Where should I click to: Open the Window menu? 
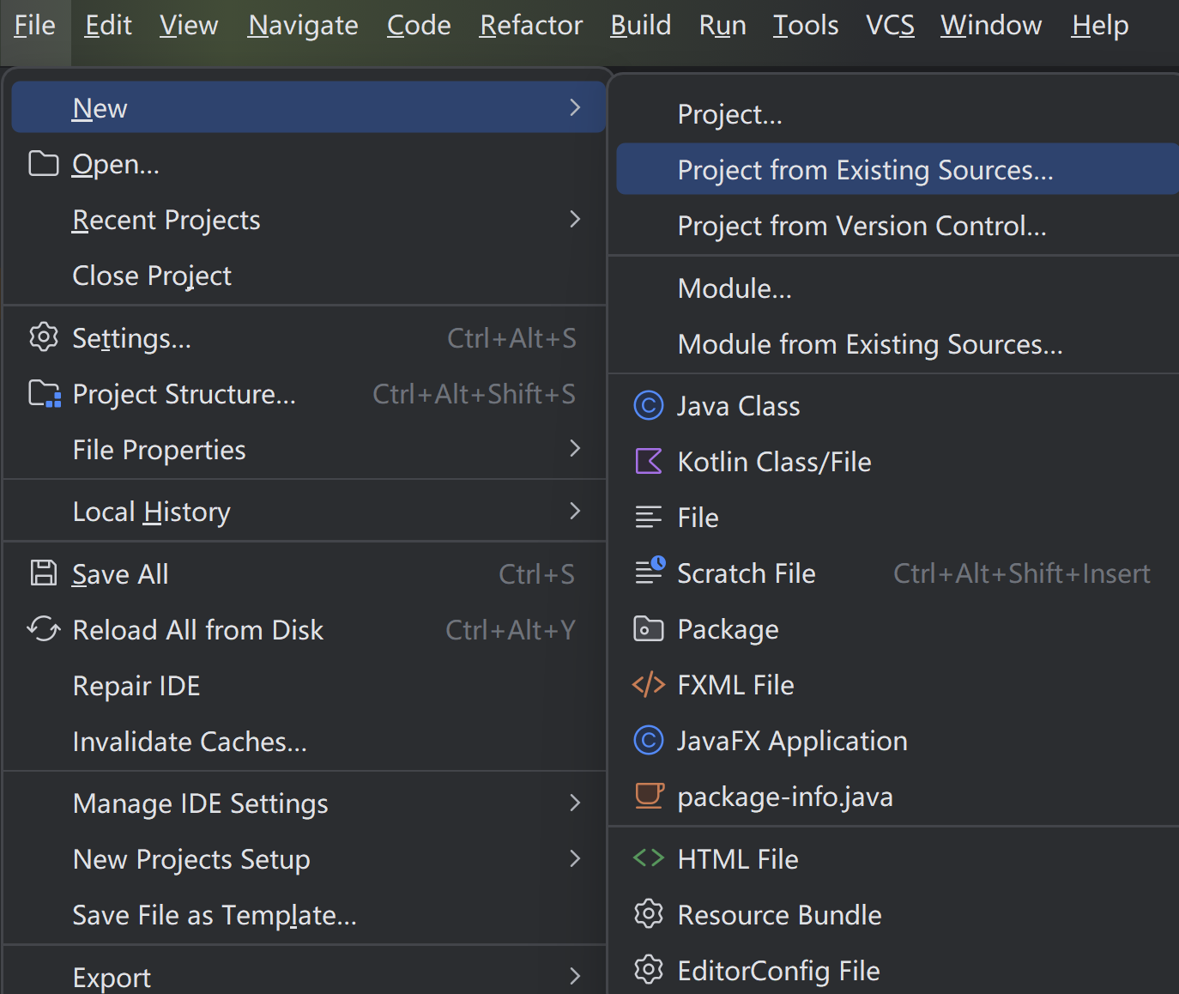(x=991, y=26)
